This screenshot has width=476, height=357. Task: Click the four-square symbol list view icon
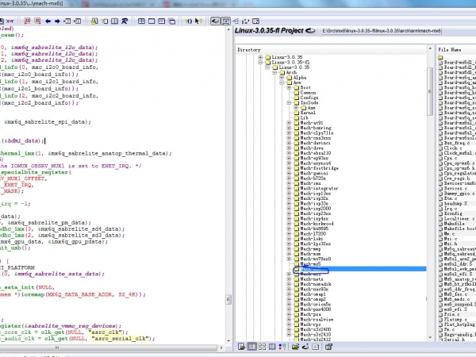click(262, 347)
